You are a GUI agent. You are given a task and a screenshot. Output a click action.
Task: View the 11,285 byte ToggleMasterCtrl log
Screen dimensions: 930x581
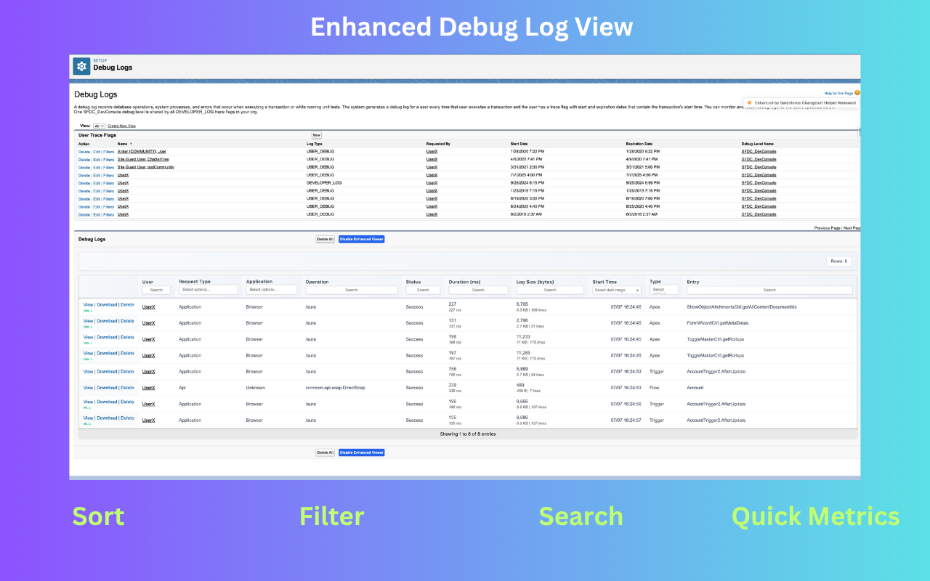(88, 353)
